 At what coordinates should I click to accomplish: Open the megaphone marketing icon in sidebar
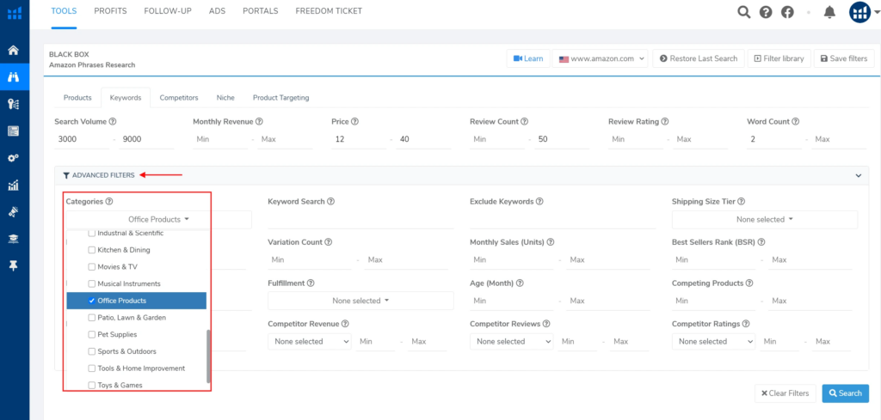coord(14,212)
